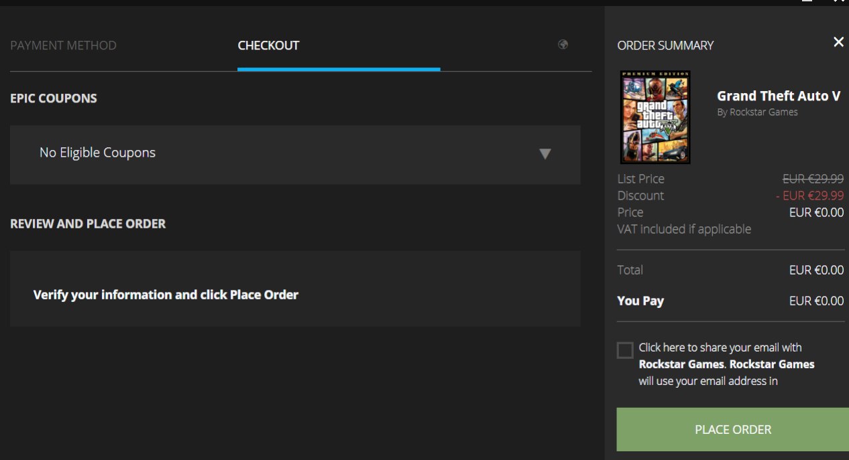Click the You Pay label
Viewport: 849px width, 460px height.
640,301
